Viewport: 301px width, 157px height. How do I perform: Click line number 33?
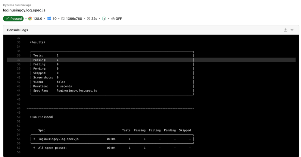(x=19, y=42)
